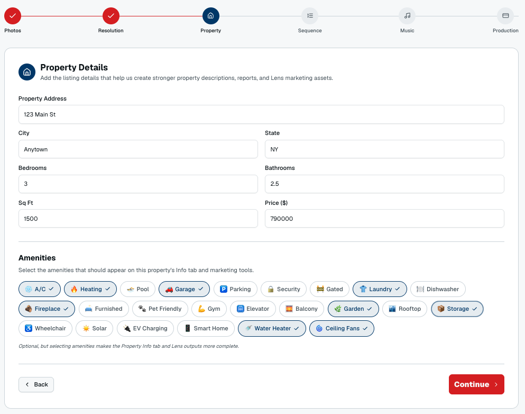The width and height of the screenshot is (525, 414).
Task: Unselect the Laundry amenity
Action: [x=380, y=289]
